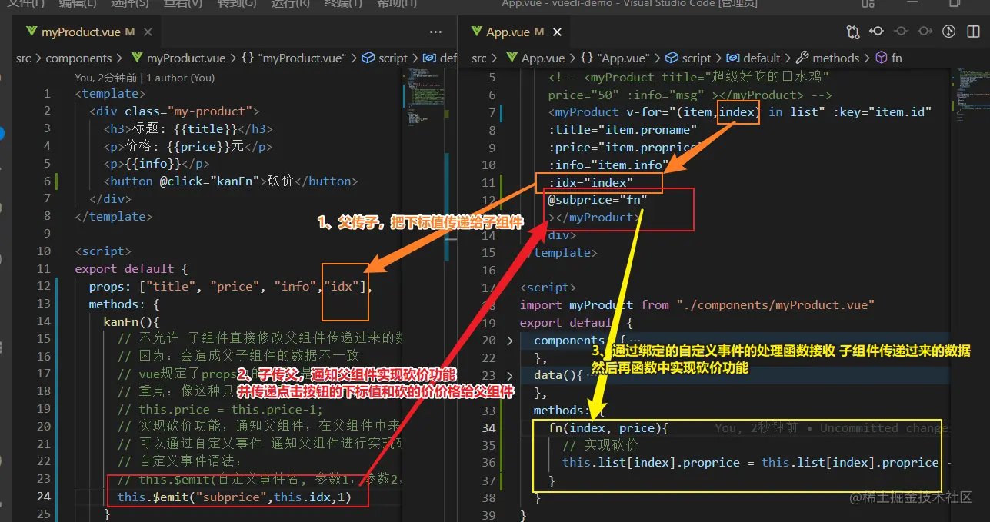Click the greyed-out next revision arrow icon
990x522 pixels.
tap(925, 32)
